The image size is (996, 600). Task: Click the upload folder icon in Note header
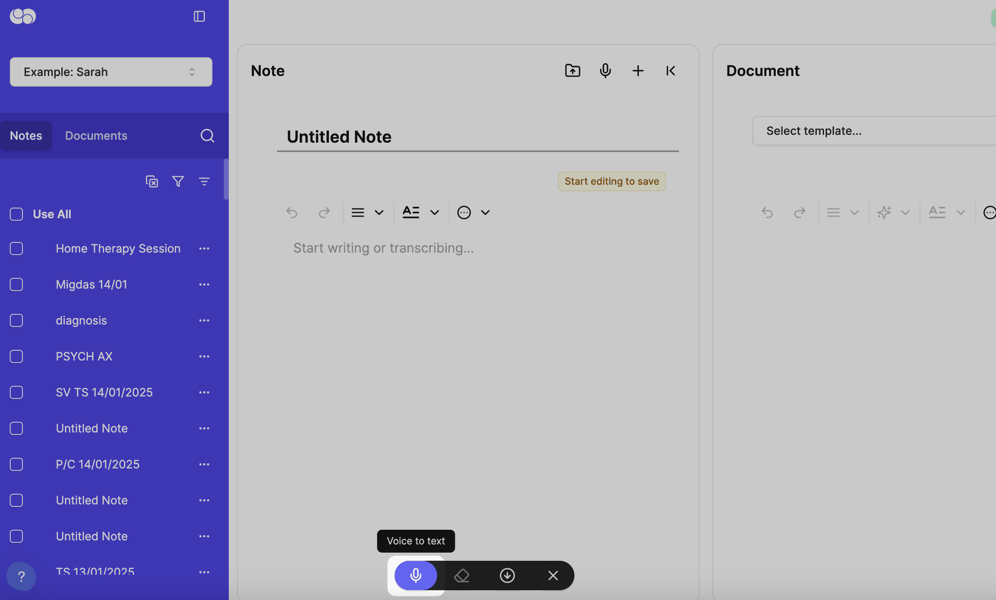tap(572, 71)
